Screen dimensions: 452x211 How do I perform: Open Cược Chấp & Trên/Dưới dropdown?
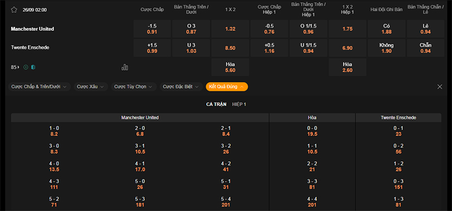click(39, 87)
